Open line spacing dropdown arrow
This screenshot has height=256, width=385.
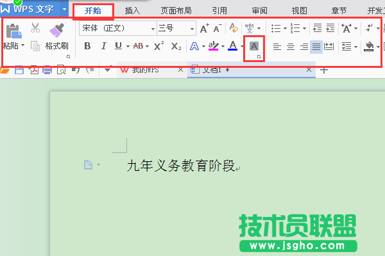pyautogui.click(x=355, y=47)
